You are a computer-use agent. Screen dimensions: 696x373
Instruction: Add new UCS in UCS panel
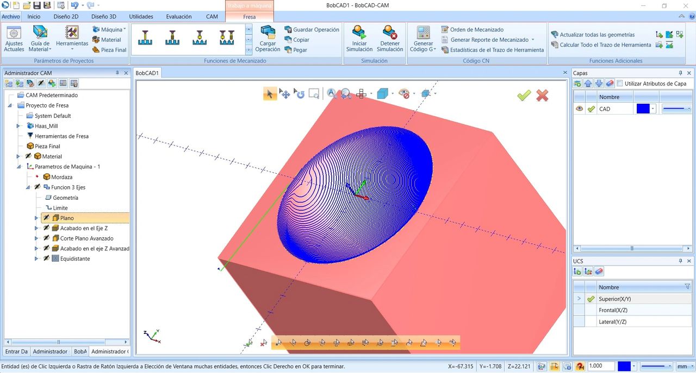point(578,271)
